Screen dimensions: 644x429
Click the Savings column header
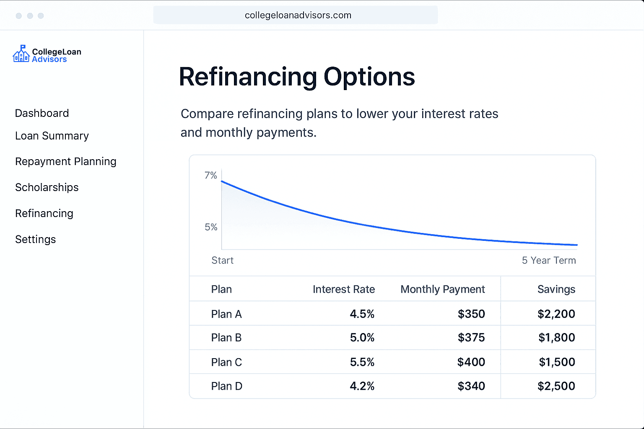click(x=556, y=289)
